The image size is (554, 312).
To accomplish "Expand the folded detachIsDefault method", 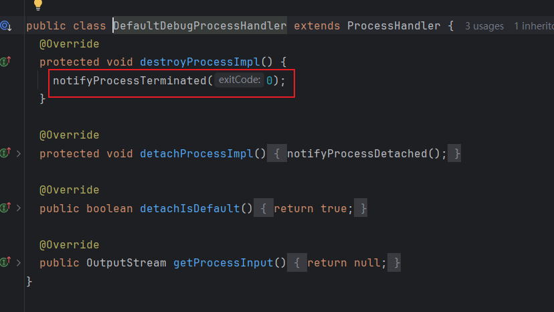I will (x=19, y=208).
